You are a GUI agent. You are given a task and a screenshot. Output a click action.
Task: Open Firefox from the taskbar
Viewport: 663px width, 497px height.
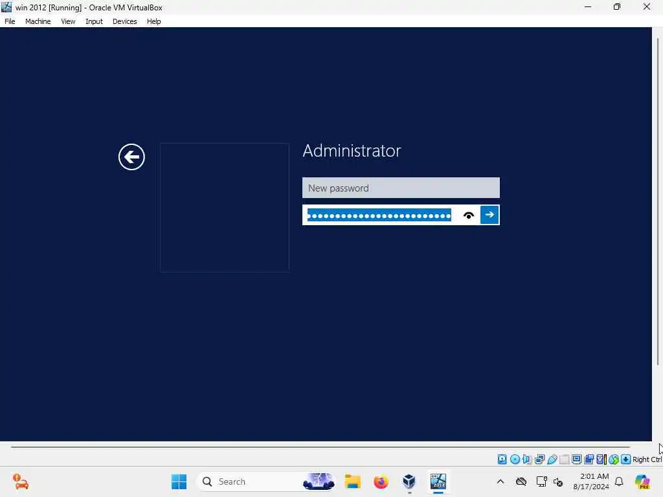(x=381, y=481)
